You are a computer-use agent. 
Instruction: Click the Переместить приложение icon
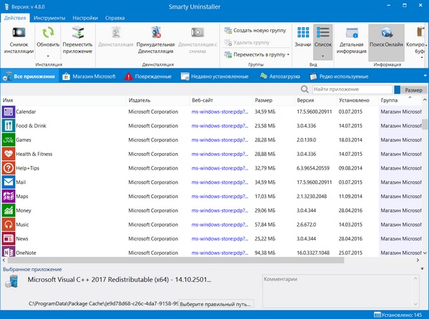tap(77, 33)
